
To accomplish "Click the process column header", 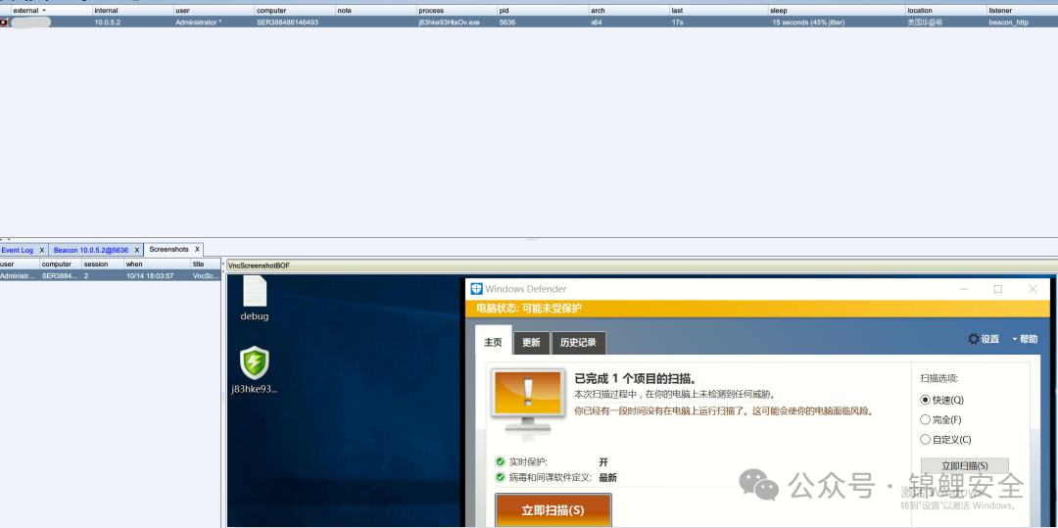I will (457, 11).
